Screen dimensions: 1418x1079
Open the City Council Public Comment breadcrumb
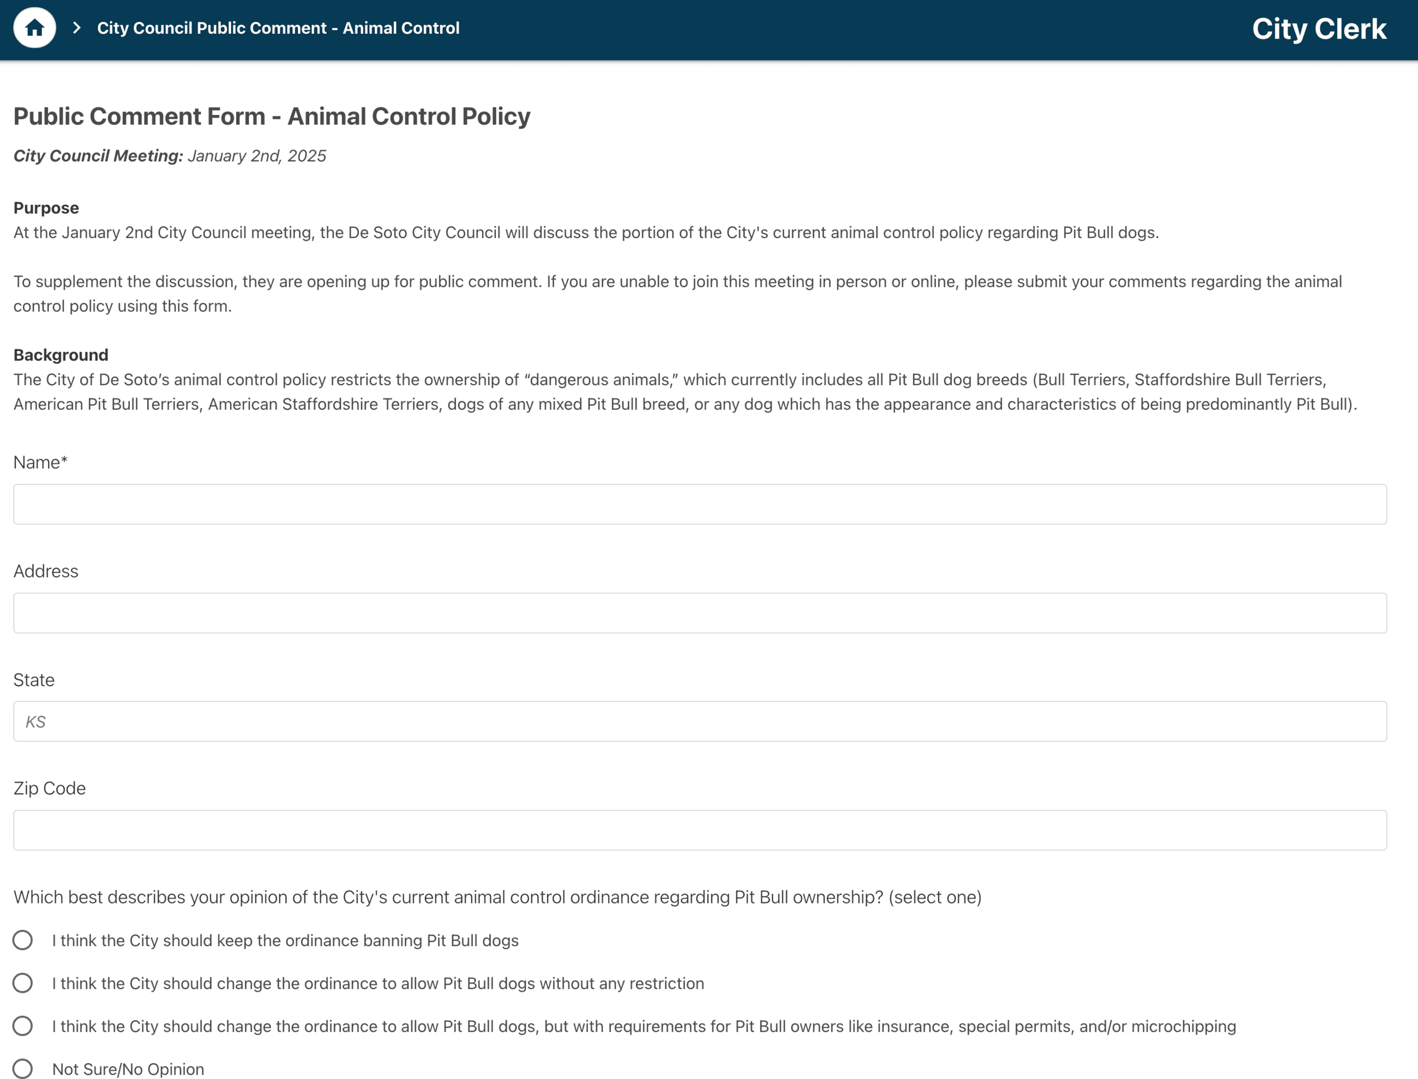pos(278,28)
